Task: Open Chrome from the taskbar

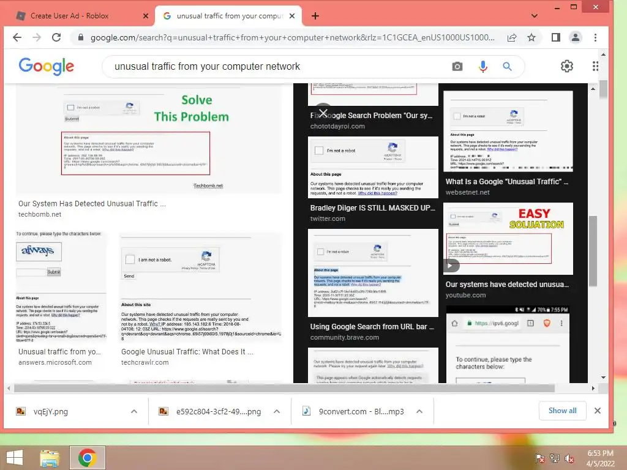Action: (88, 458)
